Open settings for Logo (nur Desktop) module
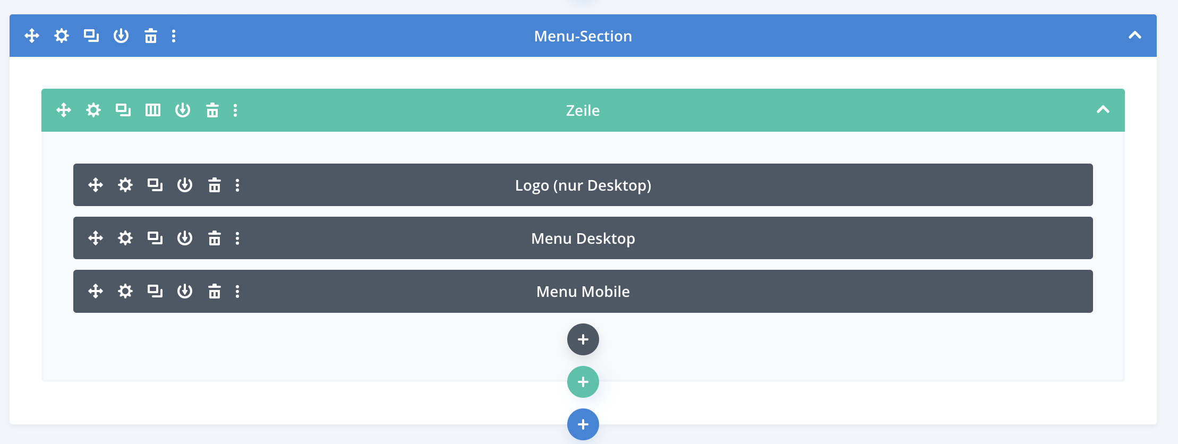Viewport: 1178px width, 444px height. tap(125, 185)
